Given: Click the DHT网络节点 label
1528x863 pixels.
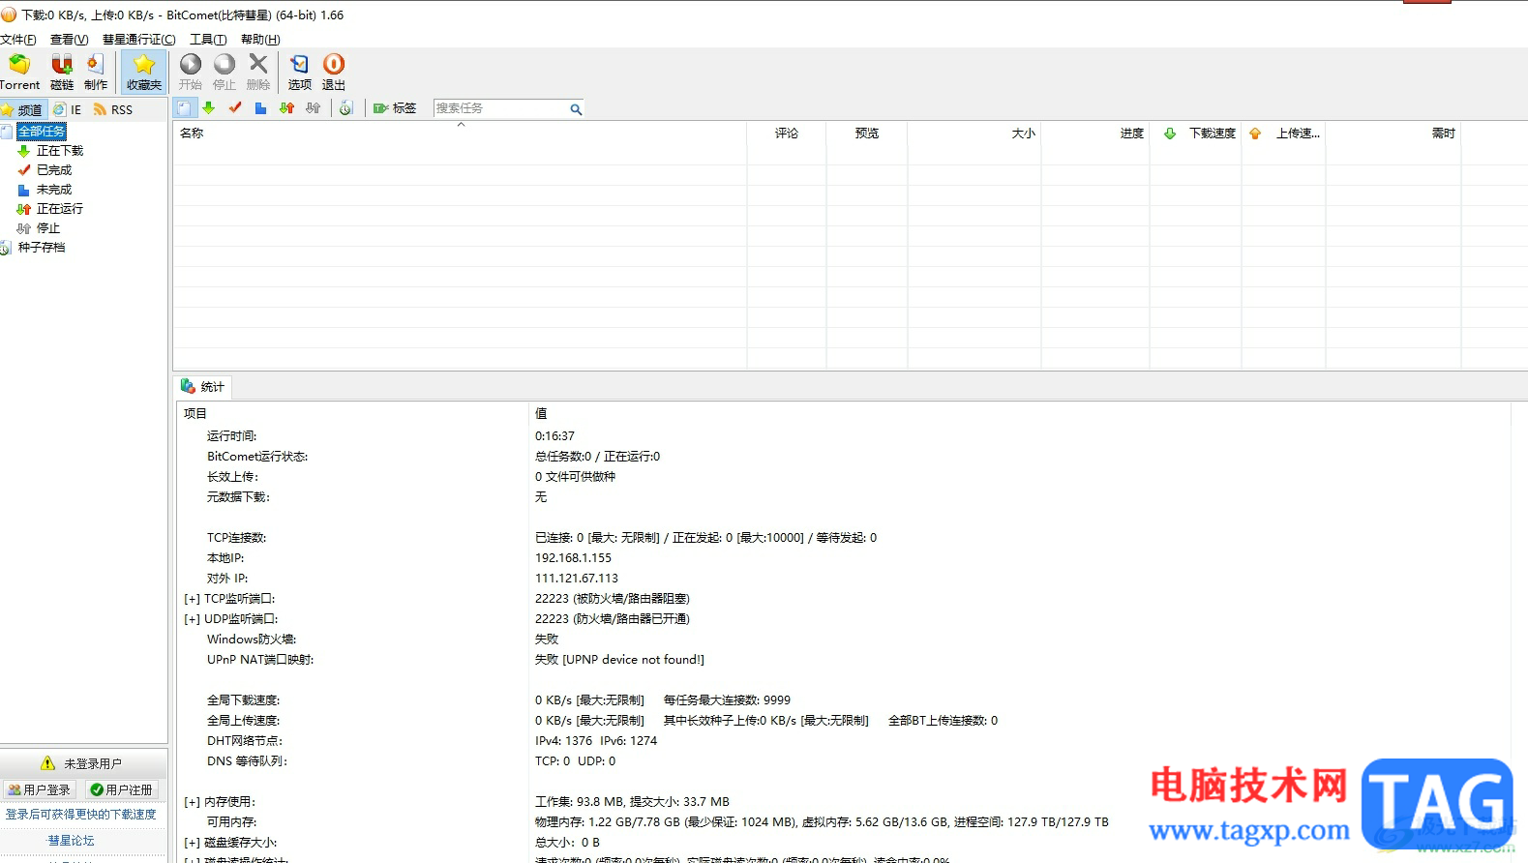Looking at the screenshot, I should coord(245,741).
